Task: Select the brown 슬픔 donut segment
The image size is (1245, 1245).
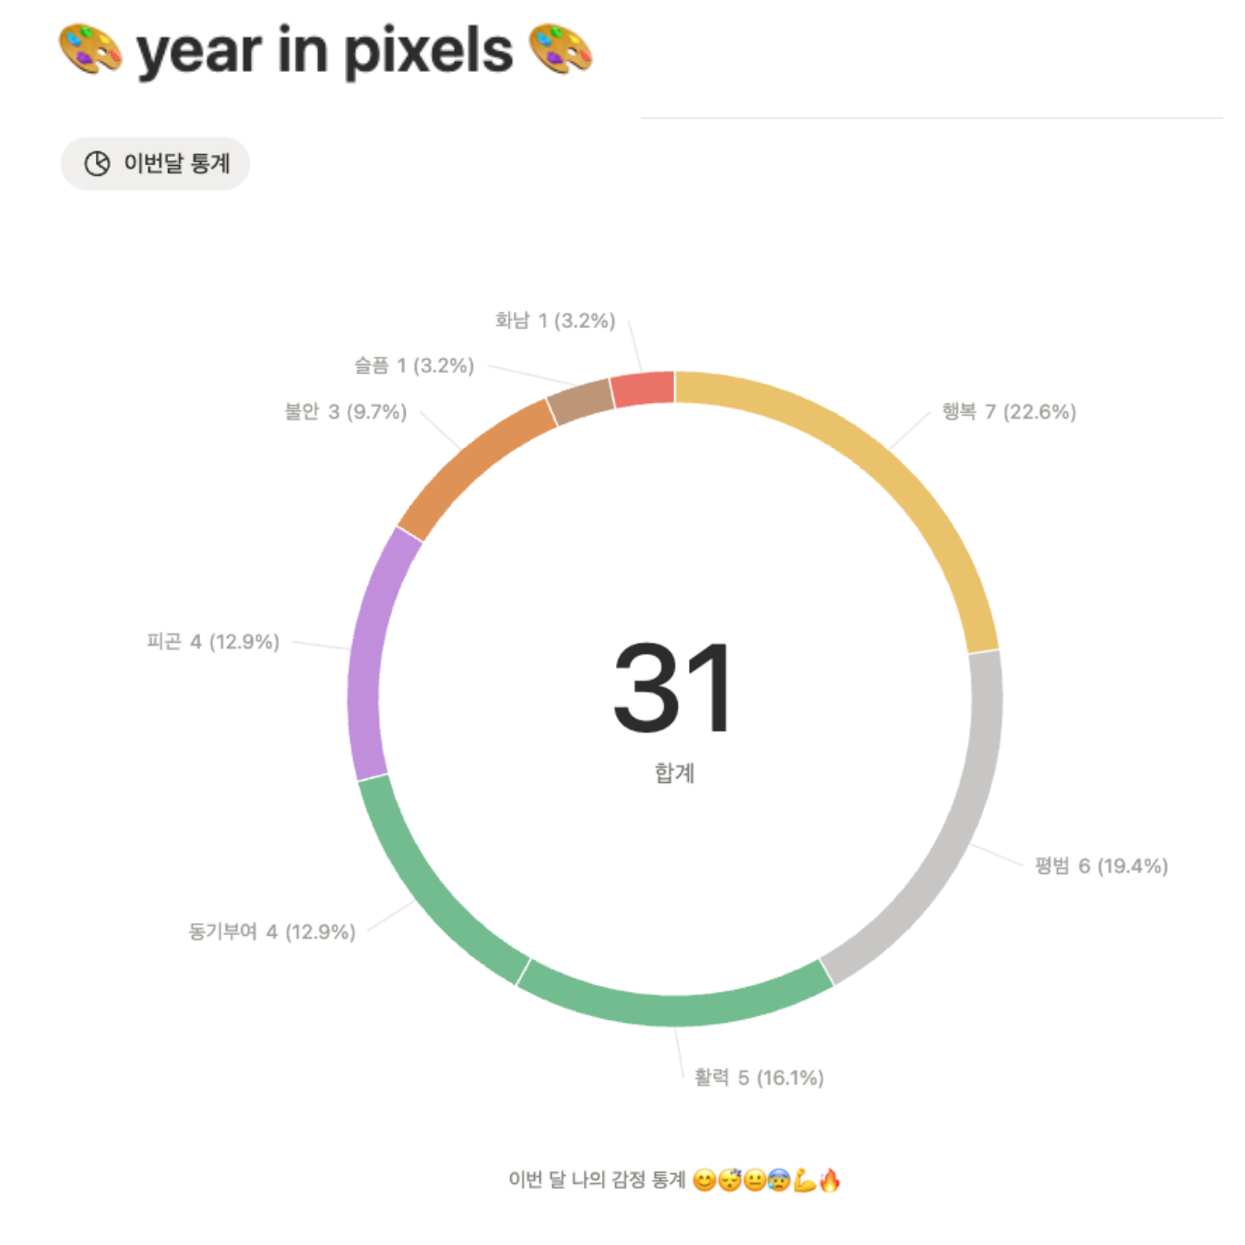Action: pyautogui.click(x=580, y=400)
